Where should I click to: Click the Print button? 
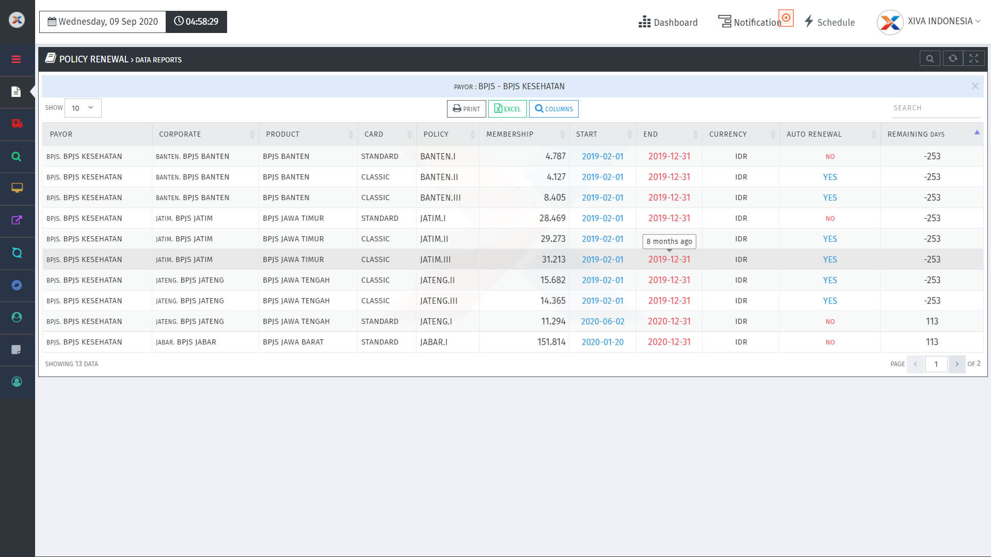coord(466,109)
